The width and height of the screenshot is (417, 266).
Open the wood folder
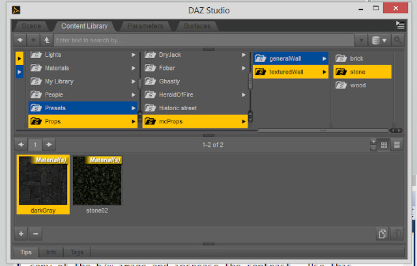click(x=362, y=85)
